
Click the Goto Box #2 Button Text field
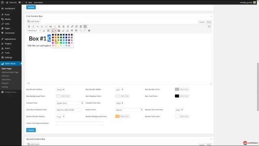tap(69, 110)
